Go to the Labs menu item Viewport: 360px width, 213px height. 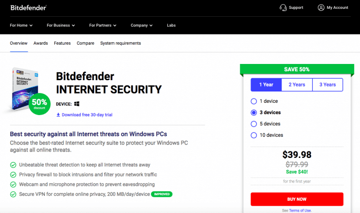tap(171, 25)
